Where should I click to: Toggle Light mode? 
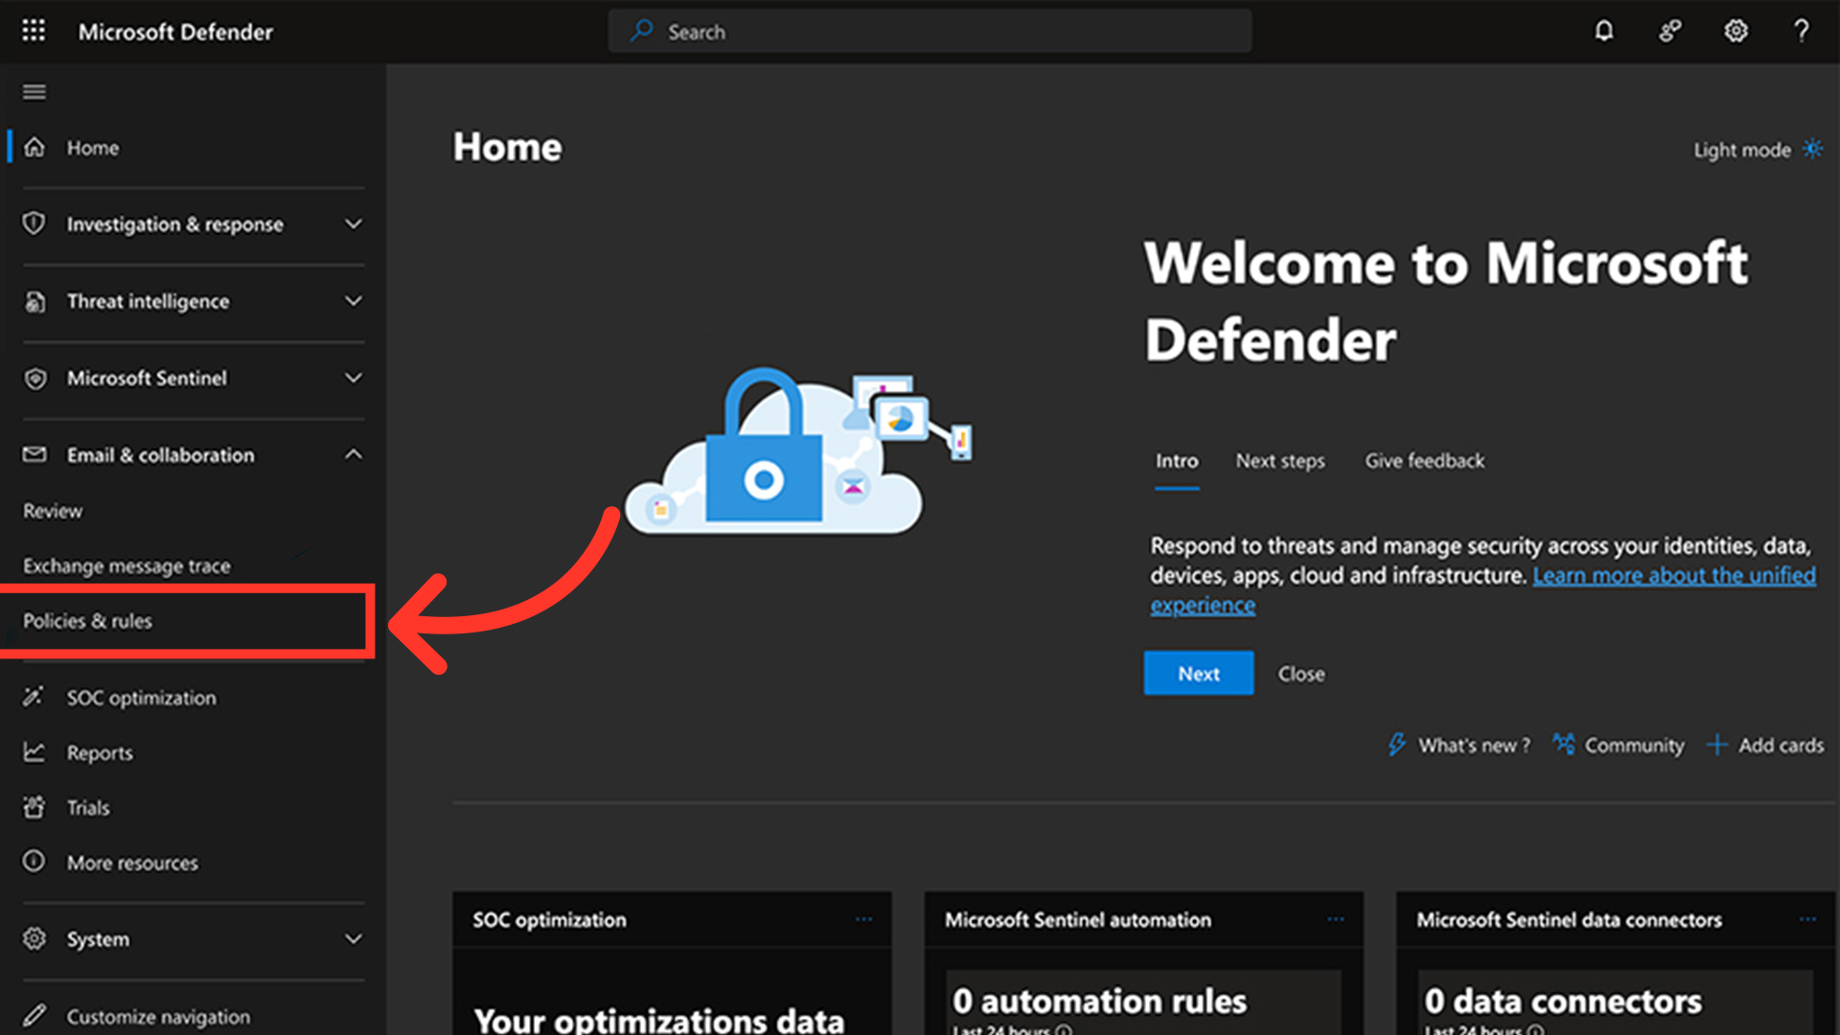(1757, 149)
